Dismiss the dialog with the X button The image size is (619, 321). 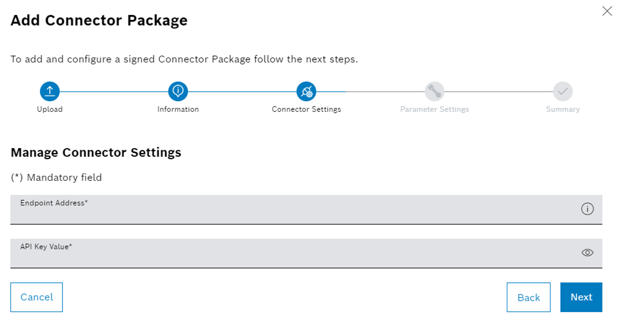608,10
